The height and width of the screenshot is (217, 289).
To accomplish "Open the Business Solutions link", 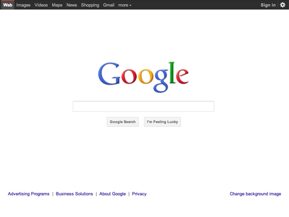I will point(74,194).
